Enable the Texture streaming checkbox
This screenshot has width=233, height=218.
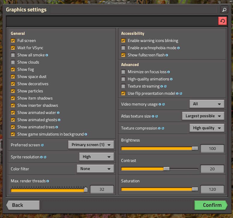coord(123,86)
